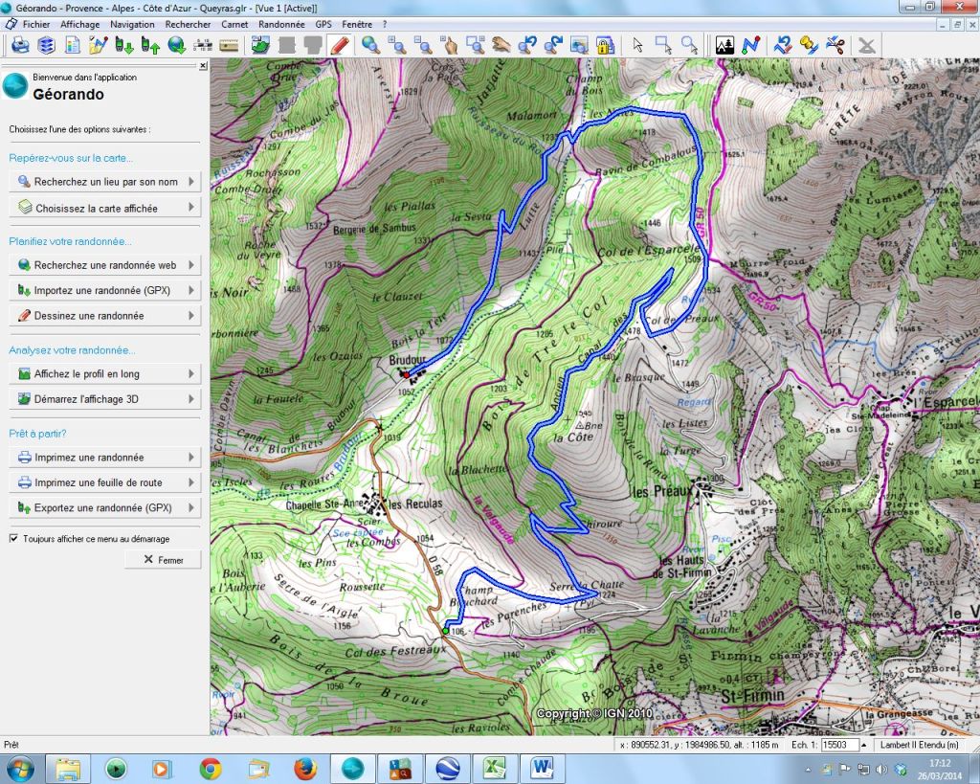This screenshot has width=980, height=784.
Task: Open the scale dropdown arrow next to 15503
Action: 865,744
